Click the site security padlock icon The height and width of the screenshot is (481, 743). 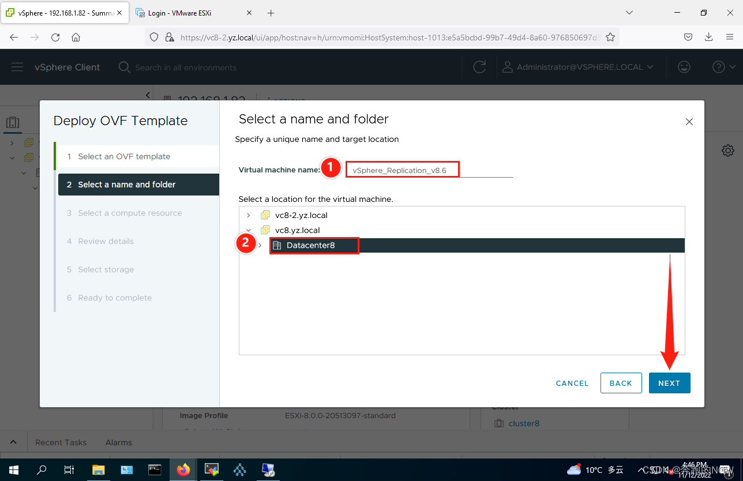[x=170, y=37]
